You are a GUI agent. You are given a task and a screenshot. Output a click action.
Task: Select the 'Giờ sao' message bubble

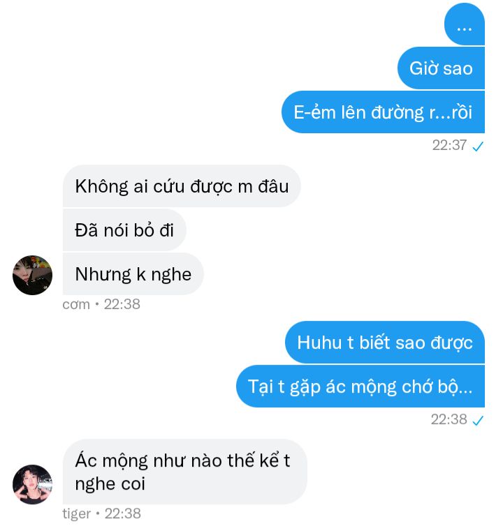(441, 68)
